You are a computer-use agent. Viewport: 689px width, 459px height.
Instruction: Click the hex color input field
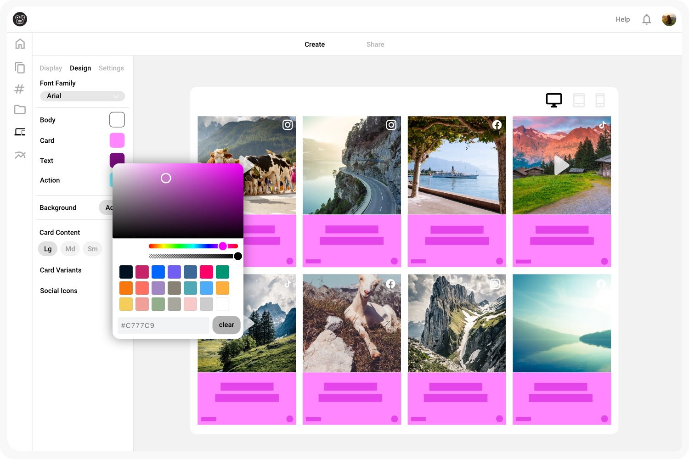click(163, 325)
